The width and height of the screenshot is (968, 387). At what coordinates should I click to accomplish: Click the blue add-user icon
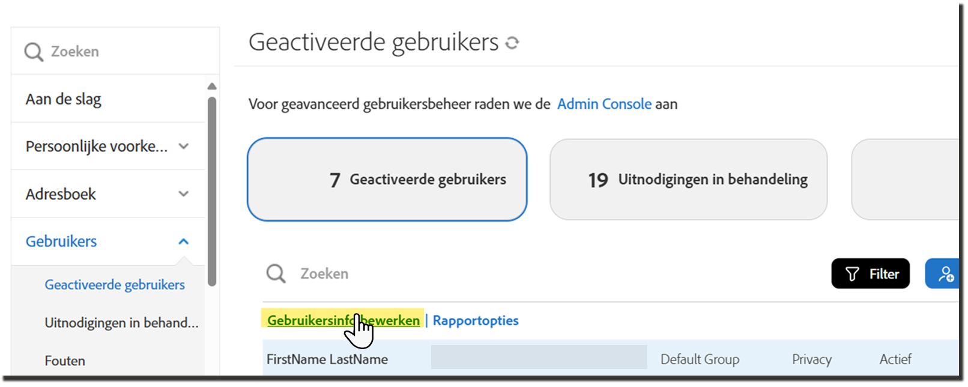coord(947,273)
